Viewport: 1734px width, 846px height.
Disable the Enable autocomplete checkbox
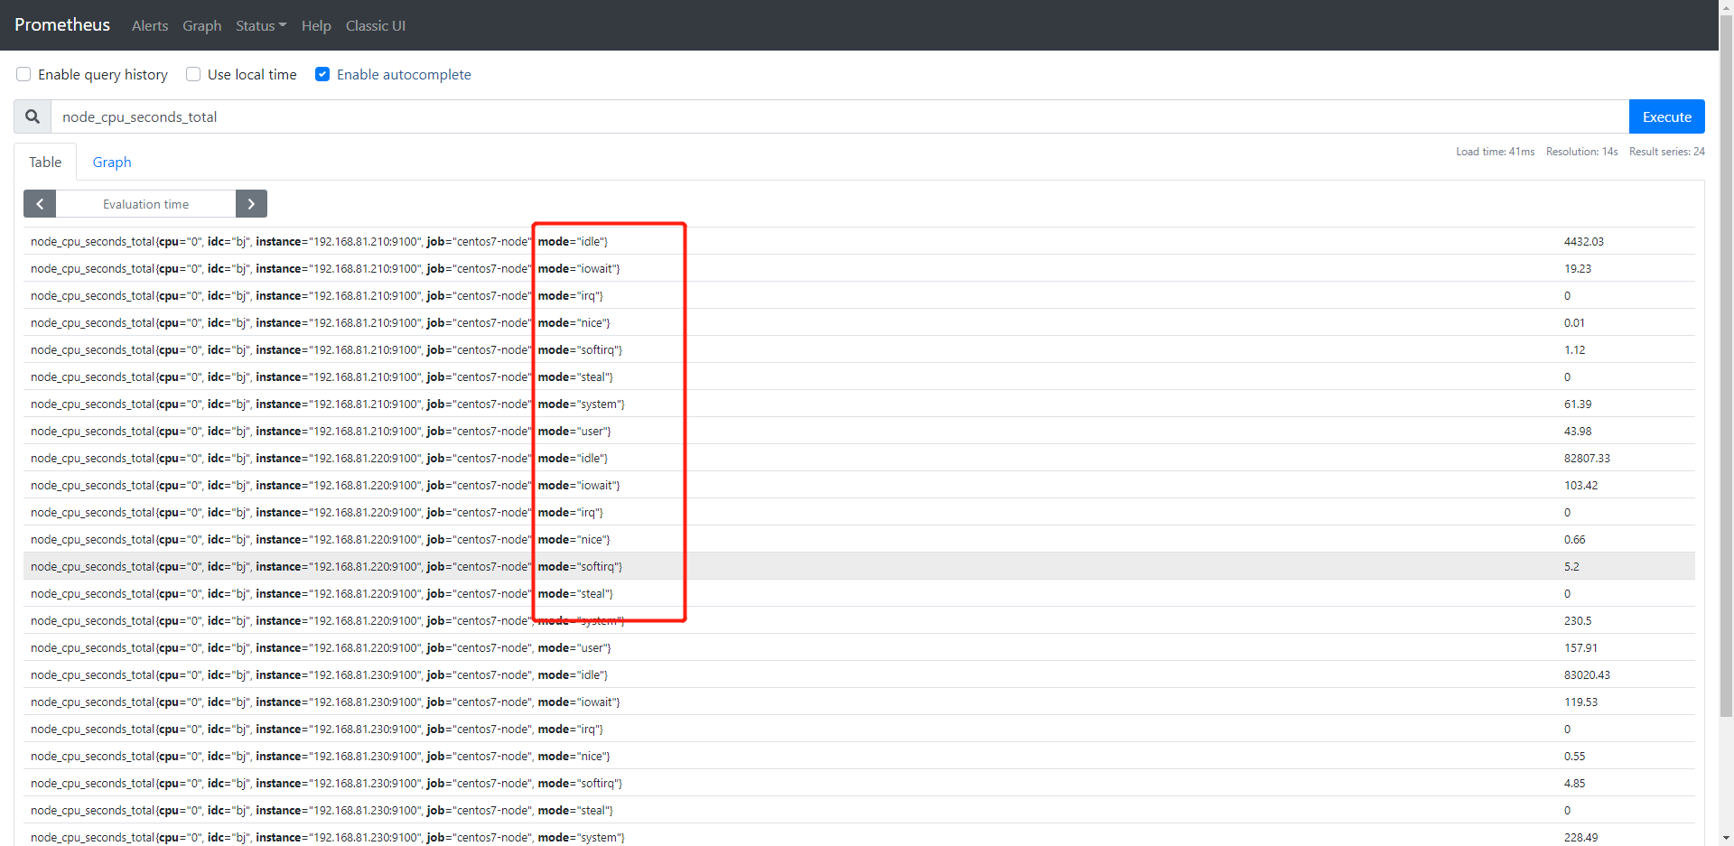[322, 74]
